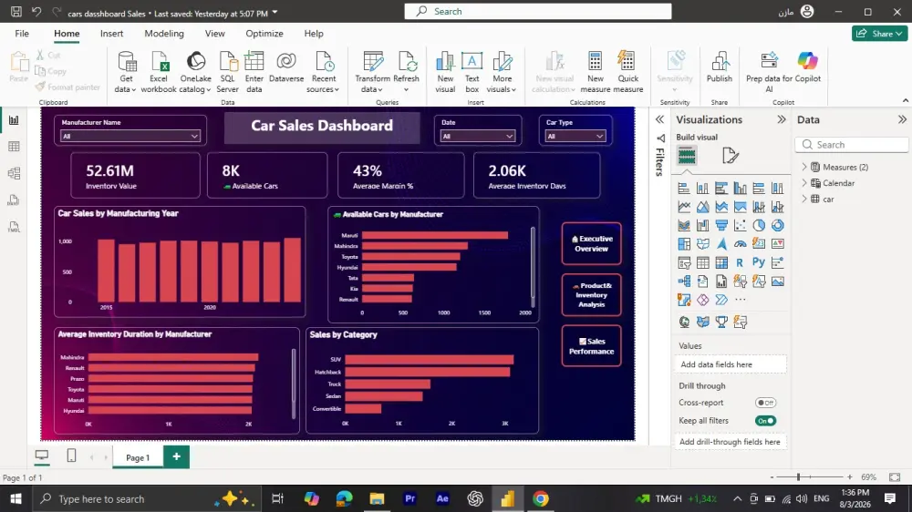The height and width of the screenshot is (512, 912).
Task: Open the Help ribbon tab
Action: 314,33
